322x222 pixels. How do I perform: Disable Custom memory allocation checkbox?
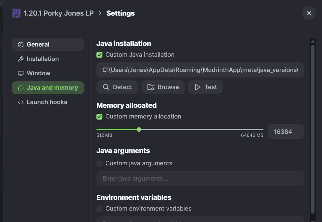[99, 117]
